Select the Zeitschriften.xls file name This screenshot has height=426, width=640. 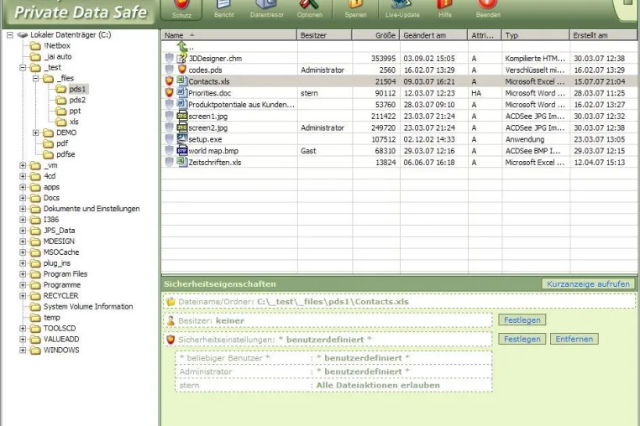[x=215, y=162]
